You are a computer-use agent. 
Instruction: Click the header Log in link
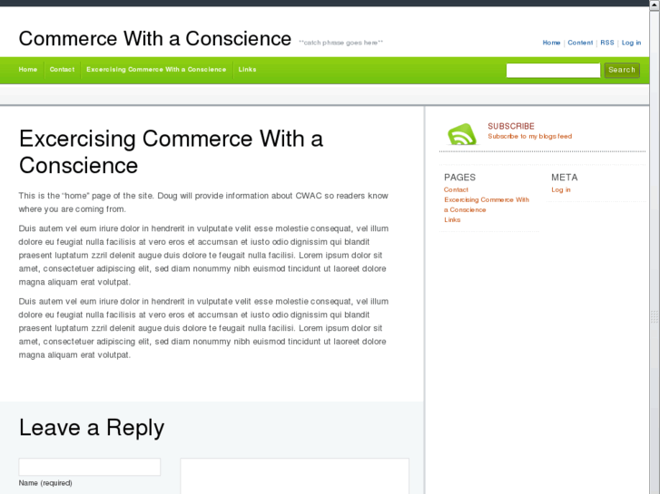pyautogui.click(x=631, y=43)
